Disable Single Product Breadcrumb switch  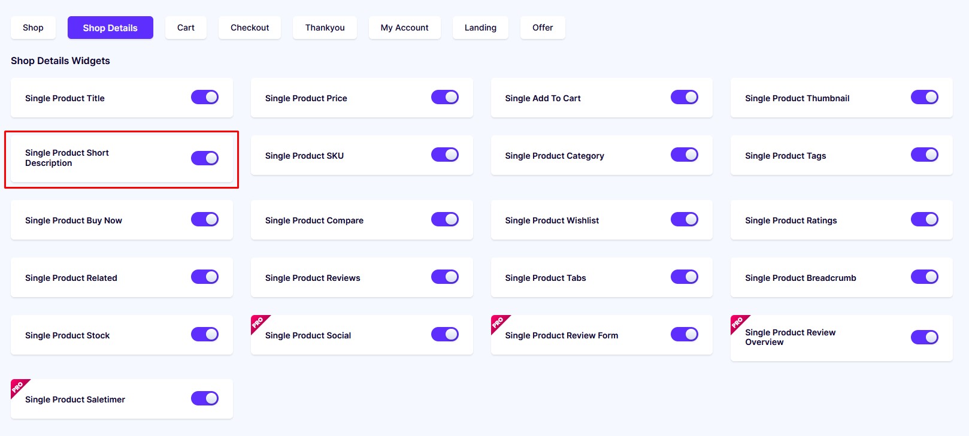pyautogui.click(x=925, y=277)
